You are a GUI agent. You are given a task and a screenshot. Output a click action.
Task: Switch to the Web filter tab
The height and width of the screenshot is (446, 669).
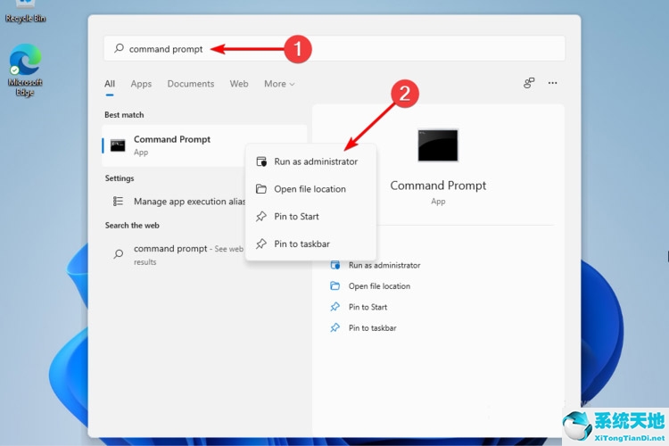pyautogui.click(x=239, y=84)
